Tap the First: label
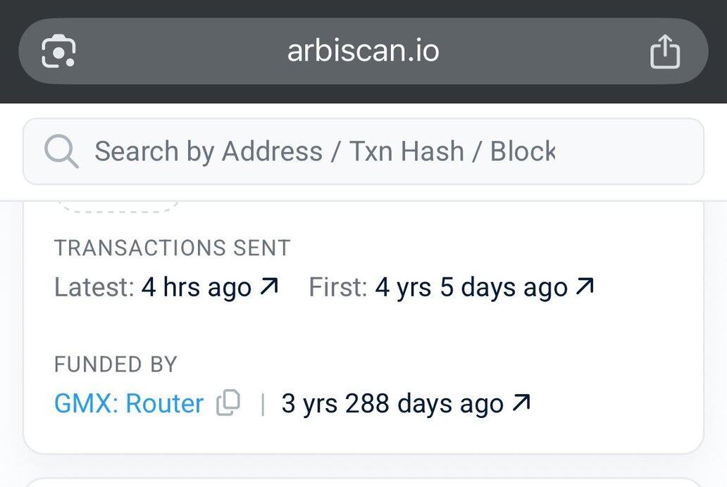 click(x=338, y=287)
